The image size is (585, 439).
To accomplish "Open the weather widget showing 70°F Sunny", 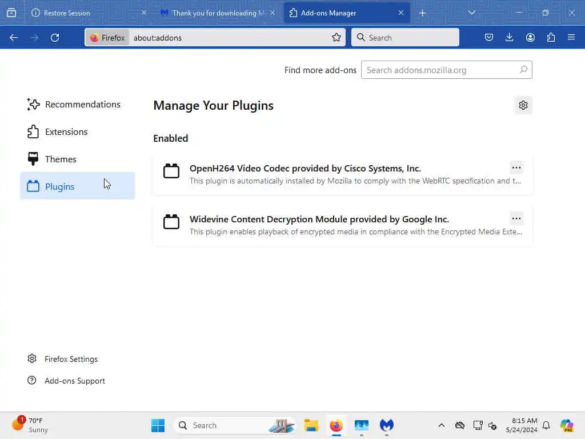I will click(x=30, y=425).
